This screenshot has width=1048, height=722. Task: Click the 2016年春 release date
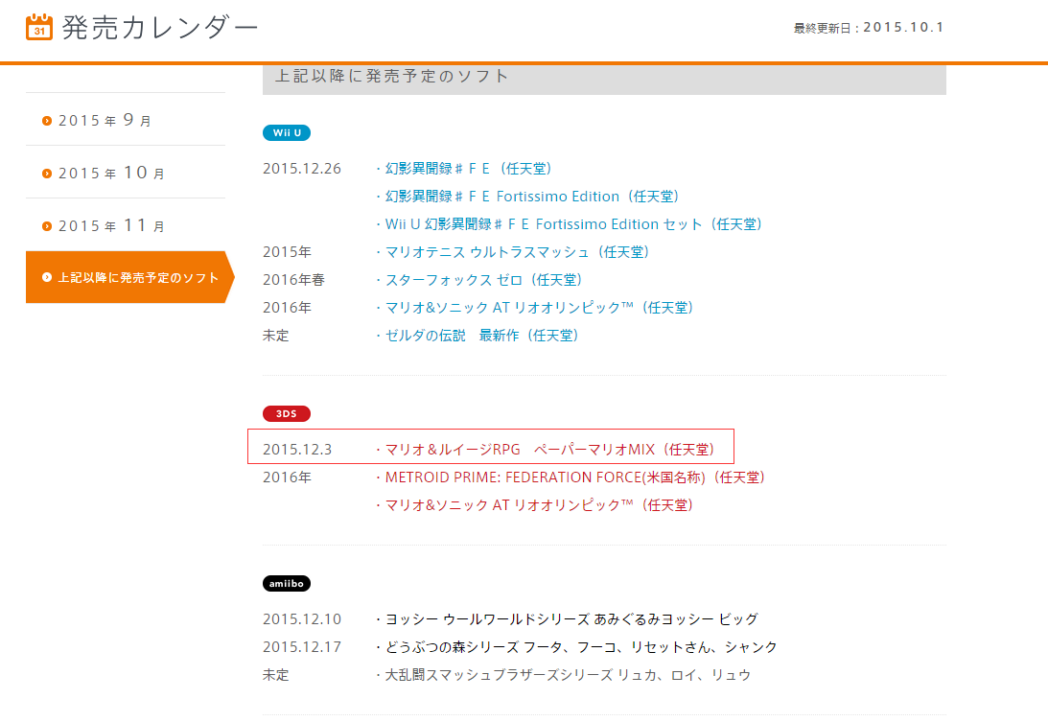(294, 280)
